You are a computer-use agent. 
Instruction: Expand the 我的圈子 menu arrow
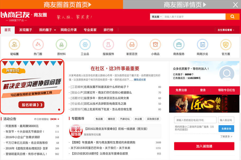click(x=55, y=30)
